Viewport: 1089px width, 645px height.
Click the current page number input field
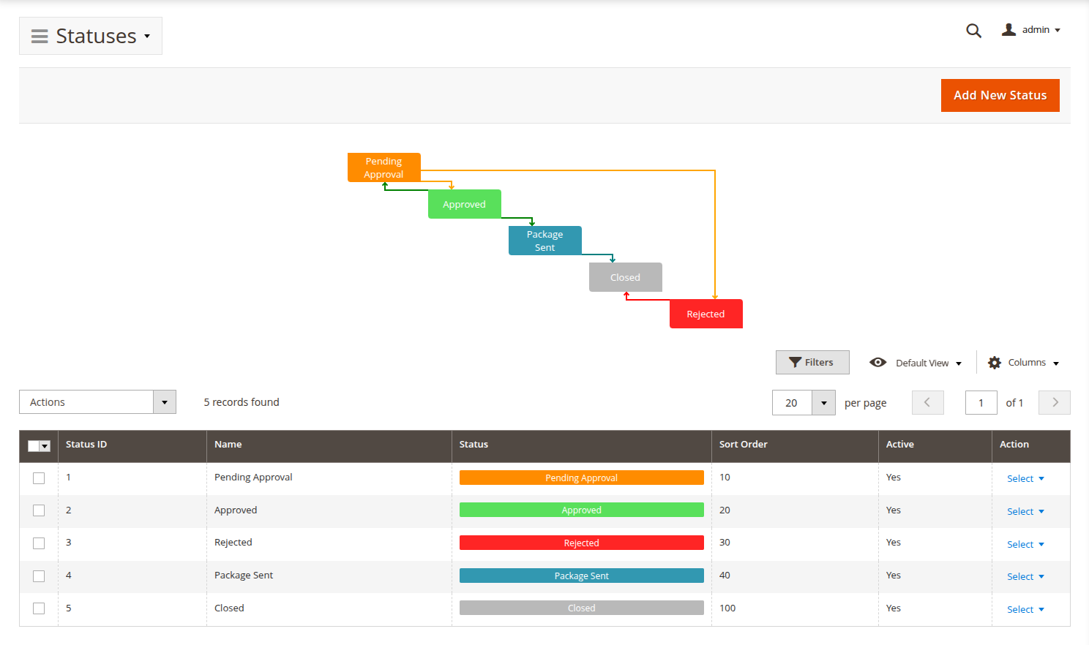click(x=981, y=403)
